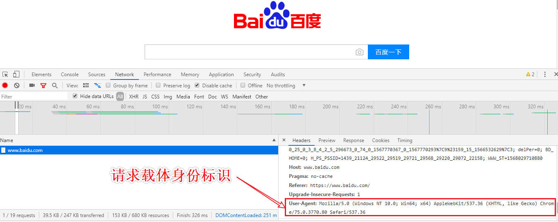Click the 260 ms timeline marker

(432, 107)
